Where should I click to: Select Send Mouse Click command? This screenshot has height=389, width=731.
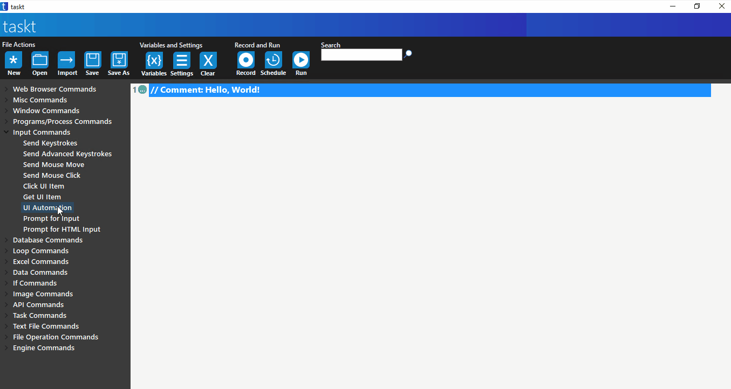point(52,176)
